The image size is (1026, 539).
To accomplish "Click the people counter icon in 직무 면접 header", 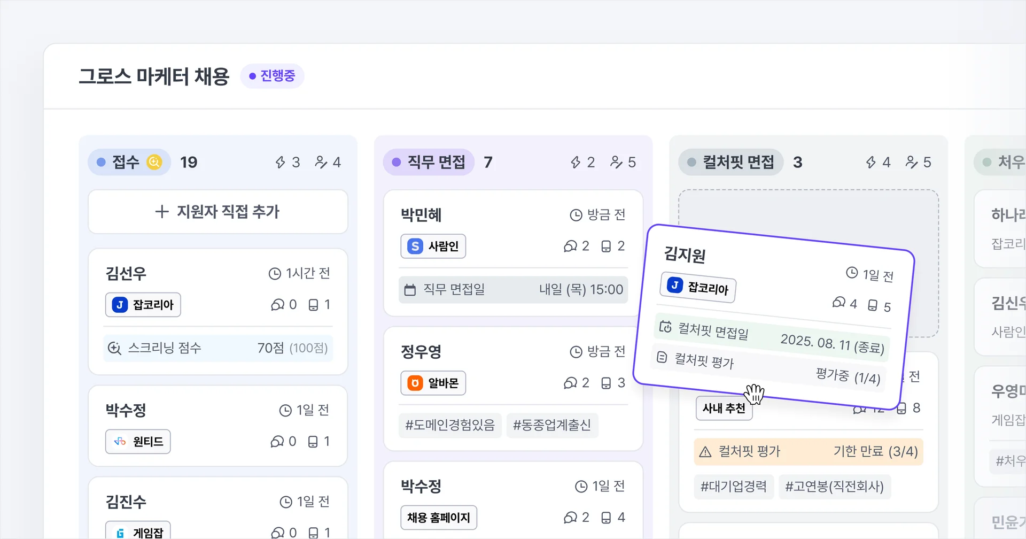I will [616, 162].
